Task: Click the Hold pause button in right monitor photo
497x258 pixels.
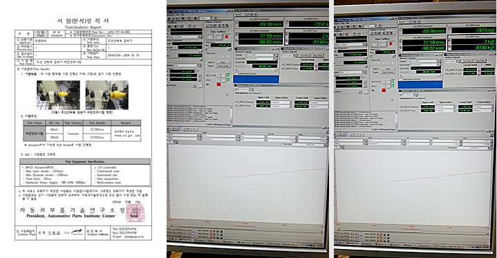Action: click(x=382, y=44)
